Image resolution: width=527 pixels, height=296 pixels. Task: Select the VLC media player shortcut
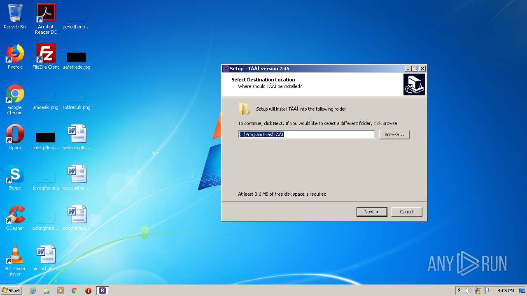15,261
